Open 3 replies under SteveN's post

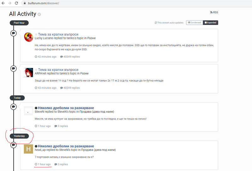[61, 126]
